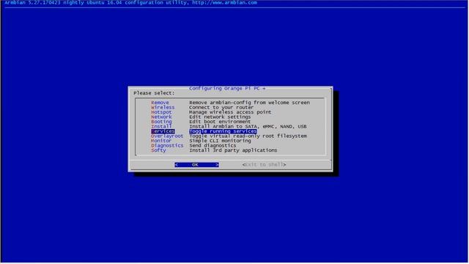Click the 'Please select:' prompt text
469x264 pixels.
154,93
